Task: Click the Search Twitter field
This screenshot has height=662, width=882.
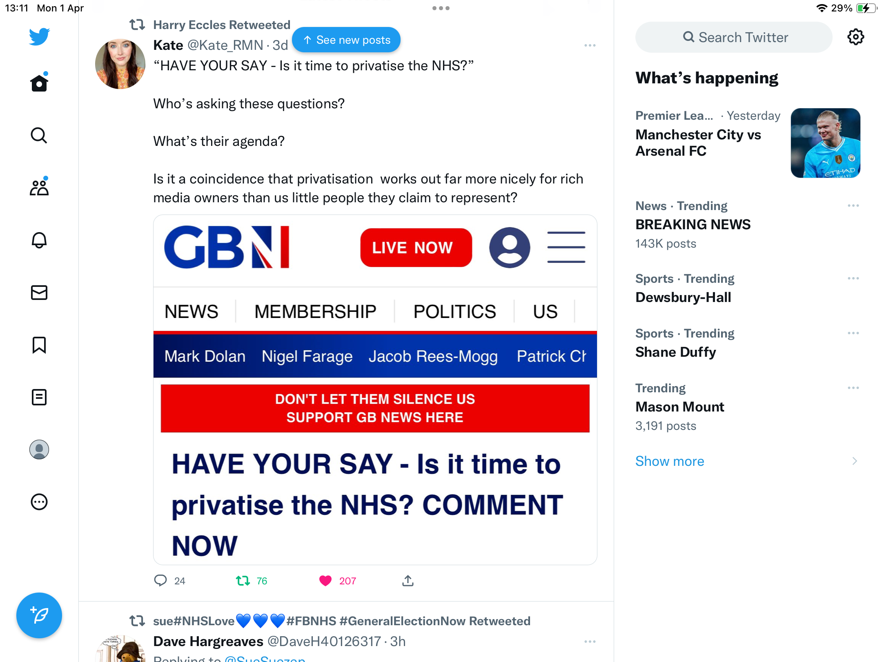Action: [734, 37]
